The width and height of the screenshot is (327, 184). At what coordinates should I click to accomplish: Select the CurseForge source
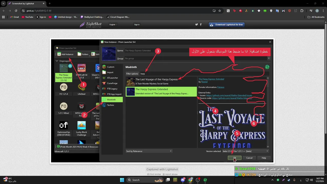click(112, 83)
